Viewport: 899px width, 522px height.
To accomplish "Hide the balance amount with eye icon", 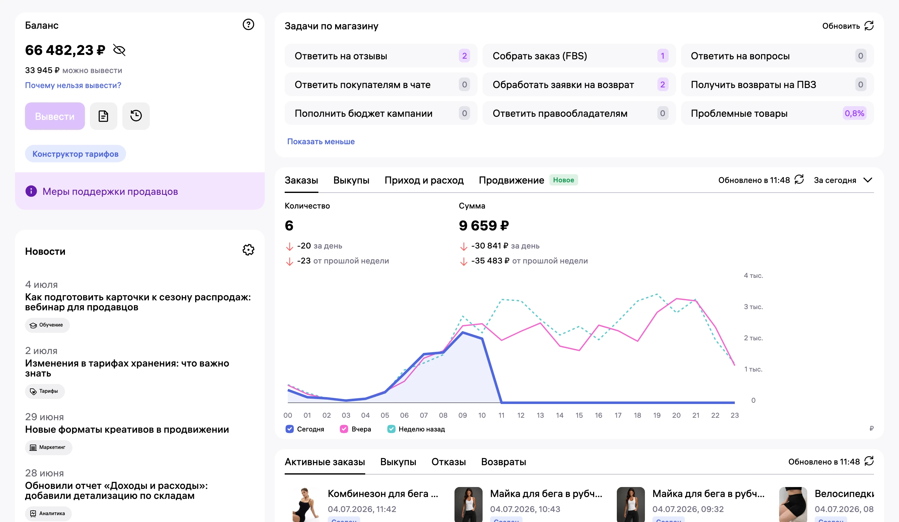I will point(119,50).
